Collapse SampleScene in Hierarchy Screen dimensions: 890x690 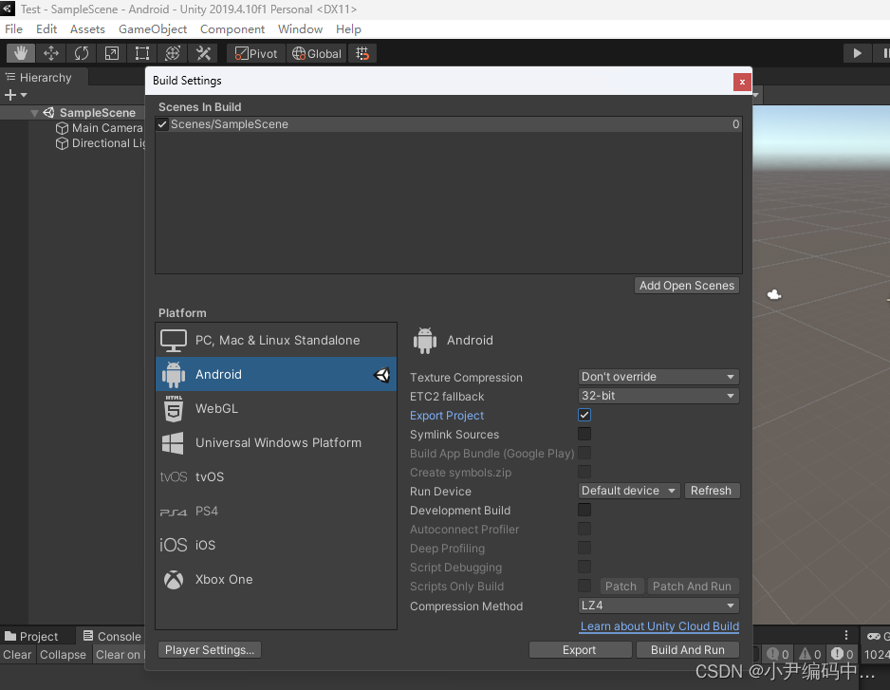click(x=34, y=113)
